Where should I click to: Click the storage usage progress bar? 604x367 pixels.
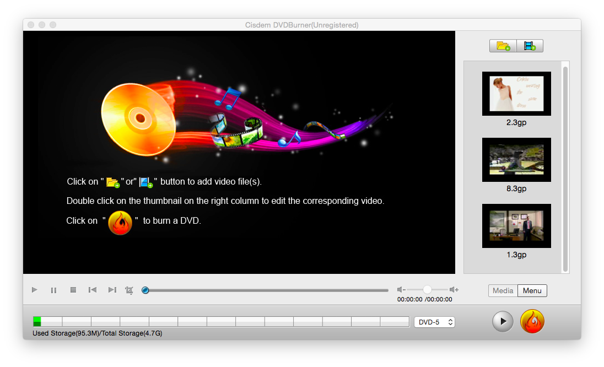221,322
